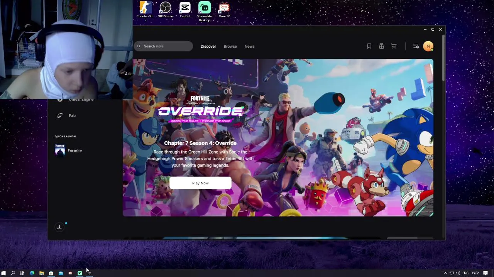Click the Chapter 7 Season 4: Override headline
This screenshot has height=277, width=494.
200,143
